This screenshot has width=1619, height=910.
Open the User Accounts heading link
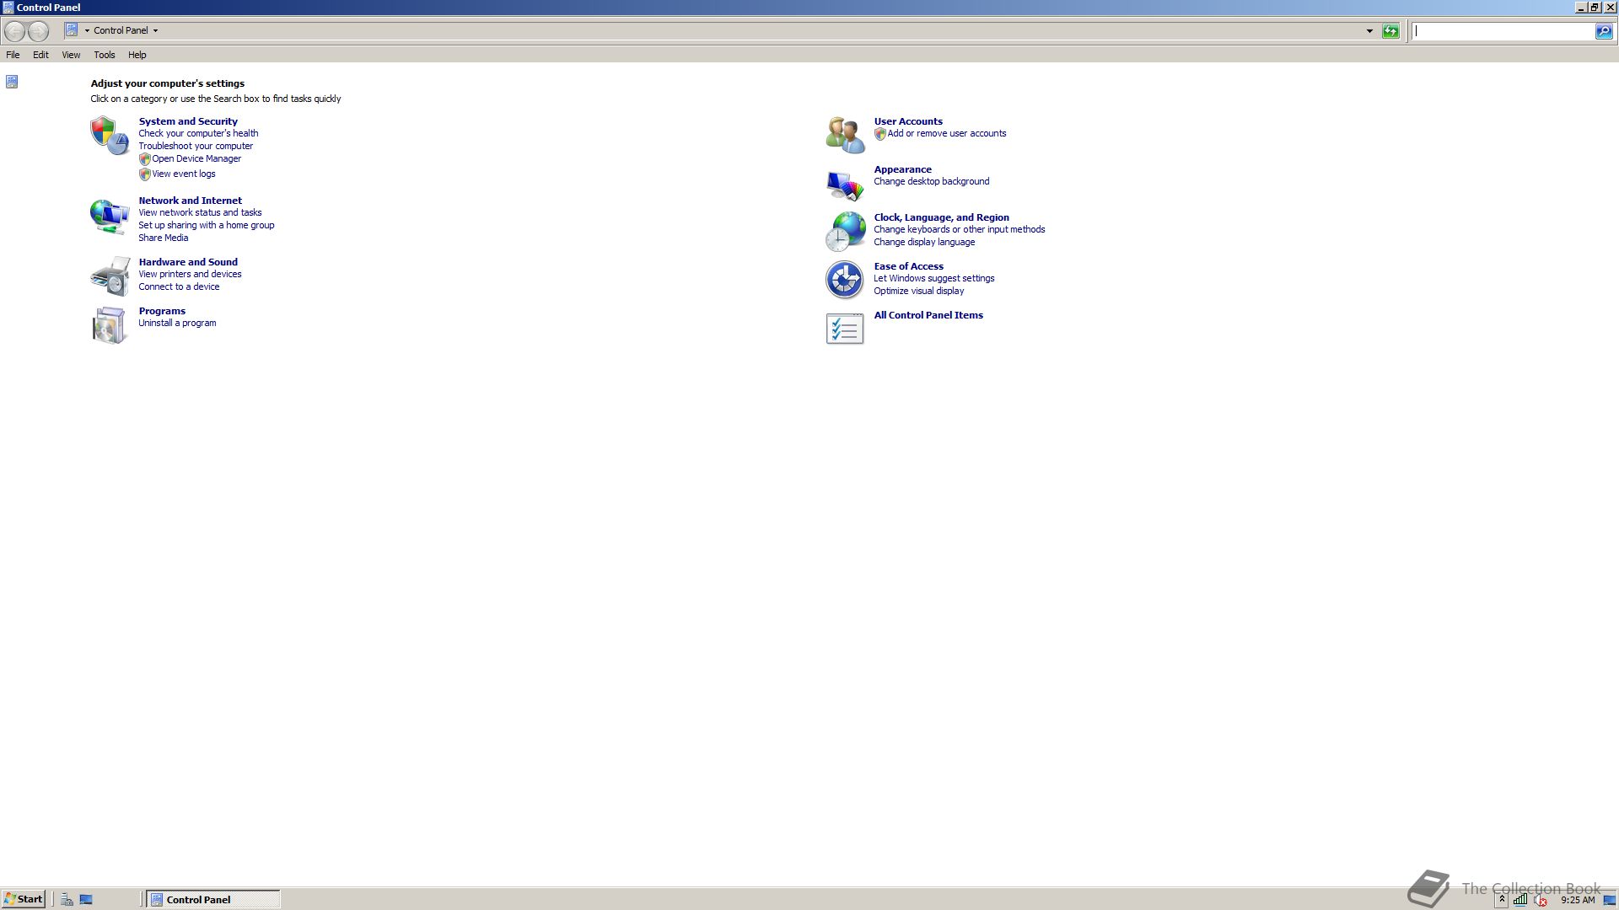[x=908, y=121]
